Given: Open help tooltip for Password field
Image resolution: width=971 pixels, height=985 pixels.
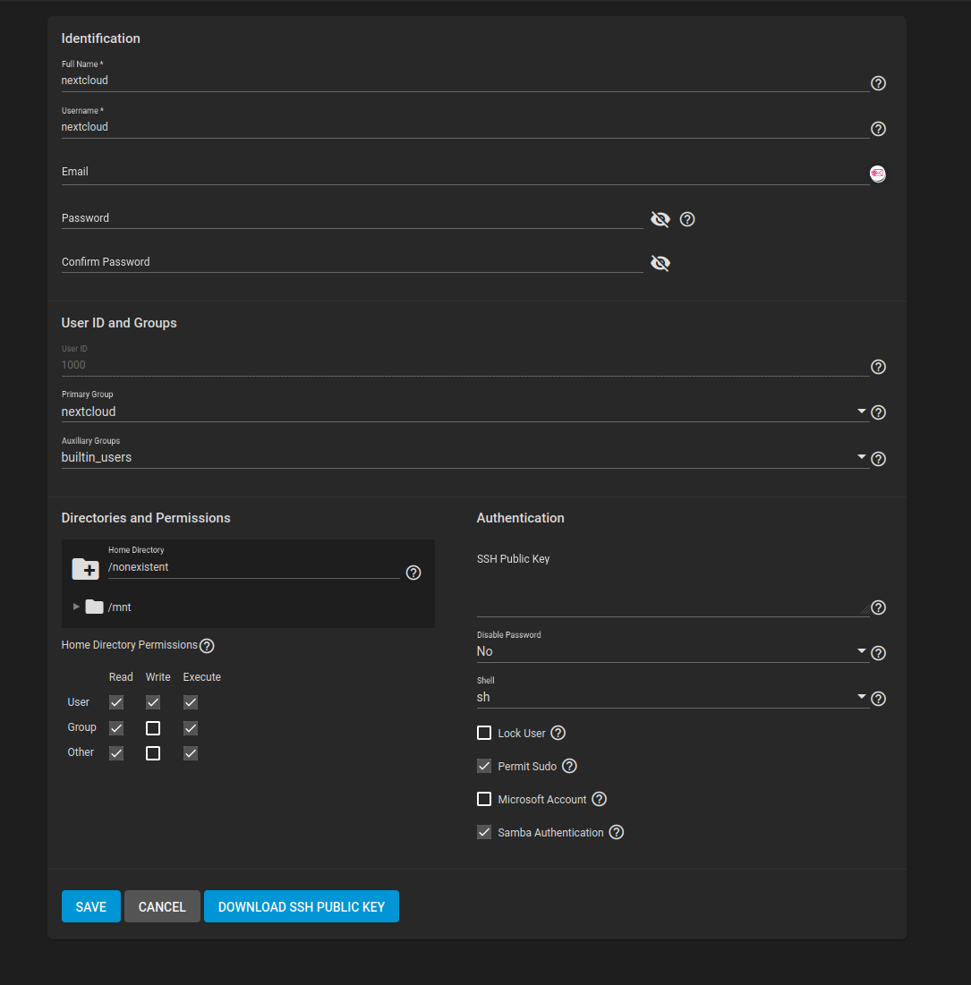Looking at the screenshot, I should click(x=687, y=219).
